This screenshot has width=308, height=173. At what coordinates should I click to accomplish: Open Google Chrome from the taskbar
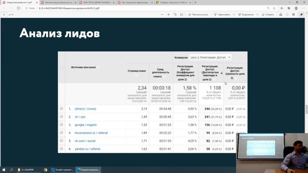(x=46, y=170)
